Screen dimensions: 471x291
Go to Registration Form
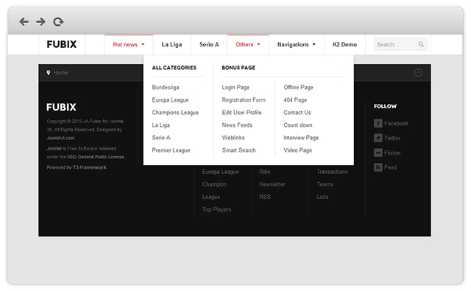[244, 99]
